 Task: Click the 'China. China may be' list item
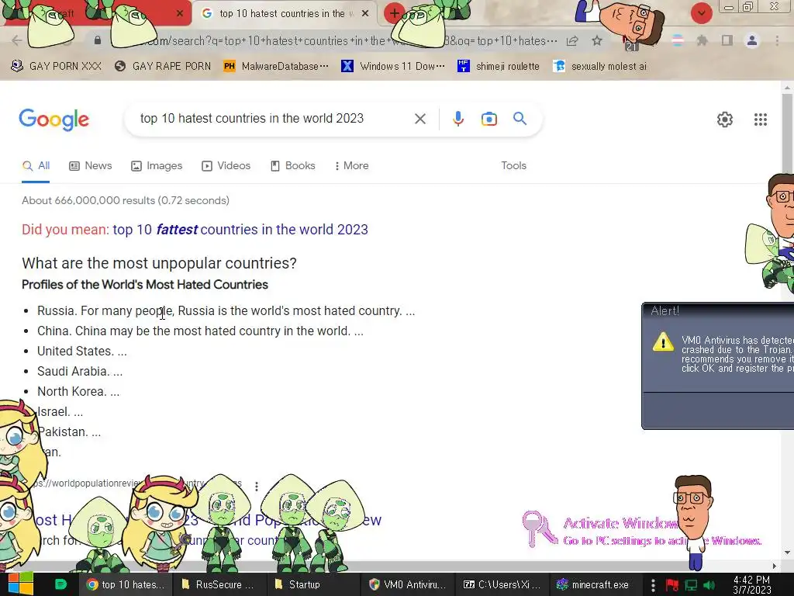click(x=200, y=331)
